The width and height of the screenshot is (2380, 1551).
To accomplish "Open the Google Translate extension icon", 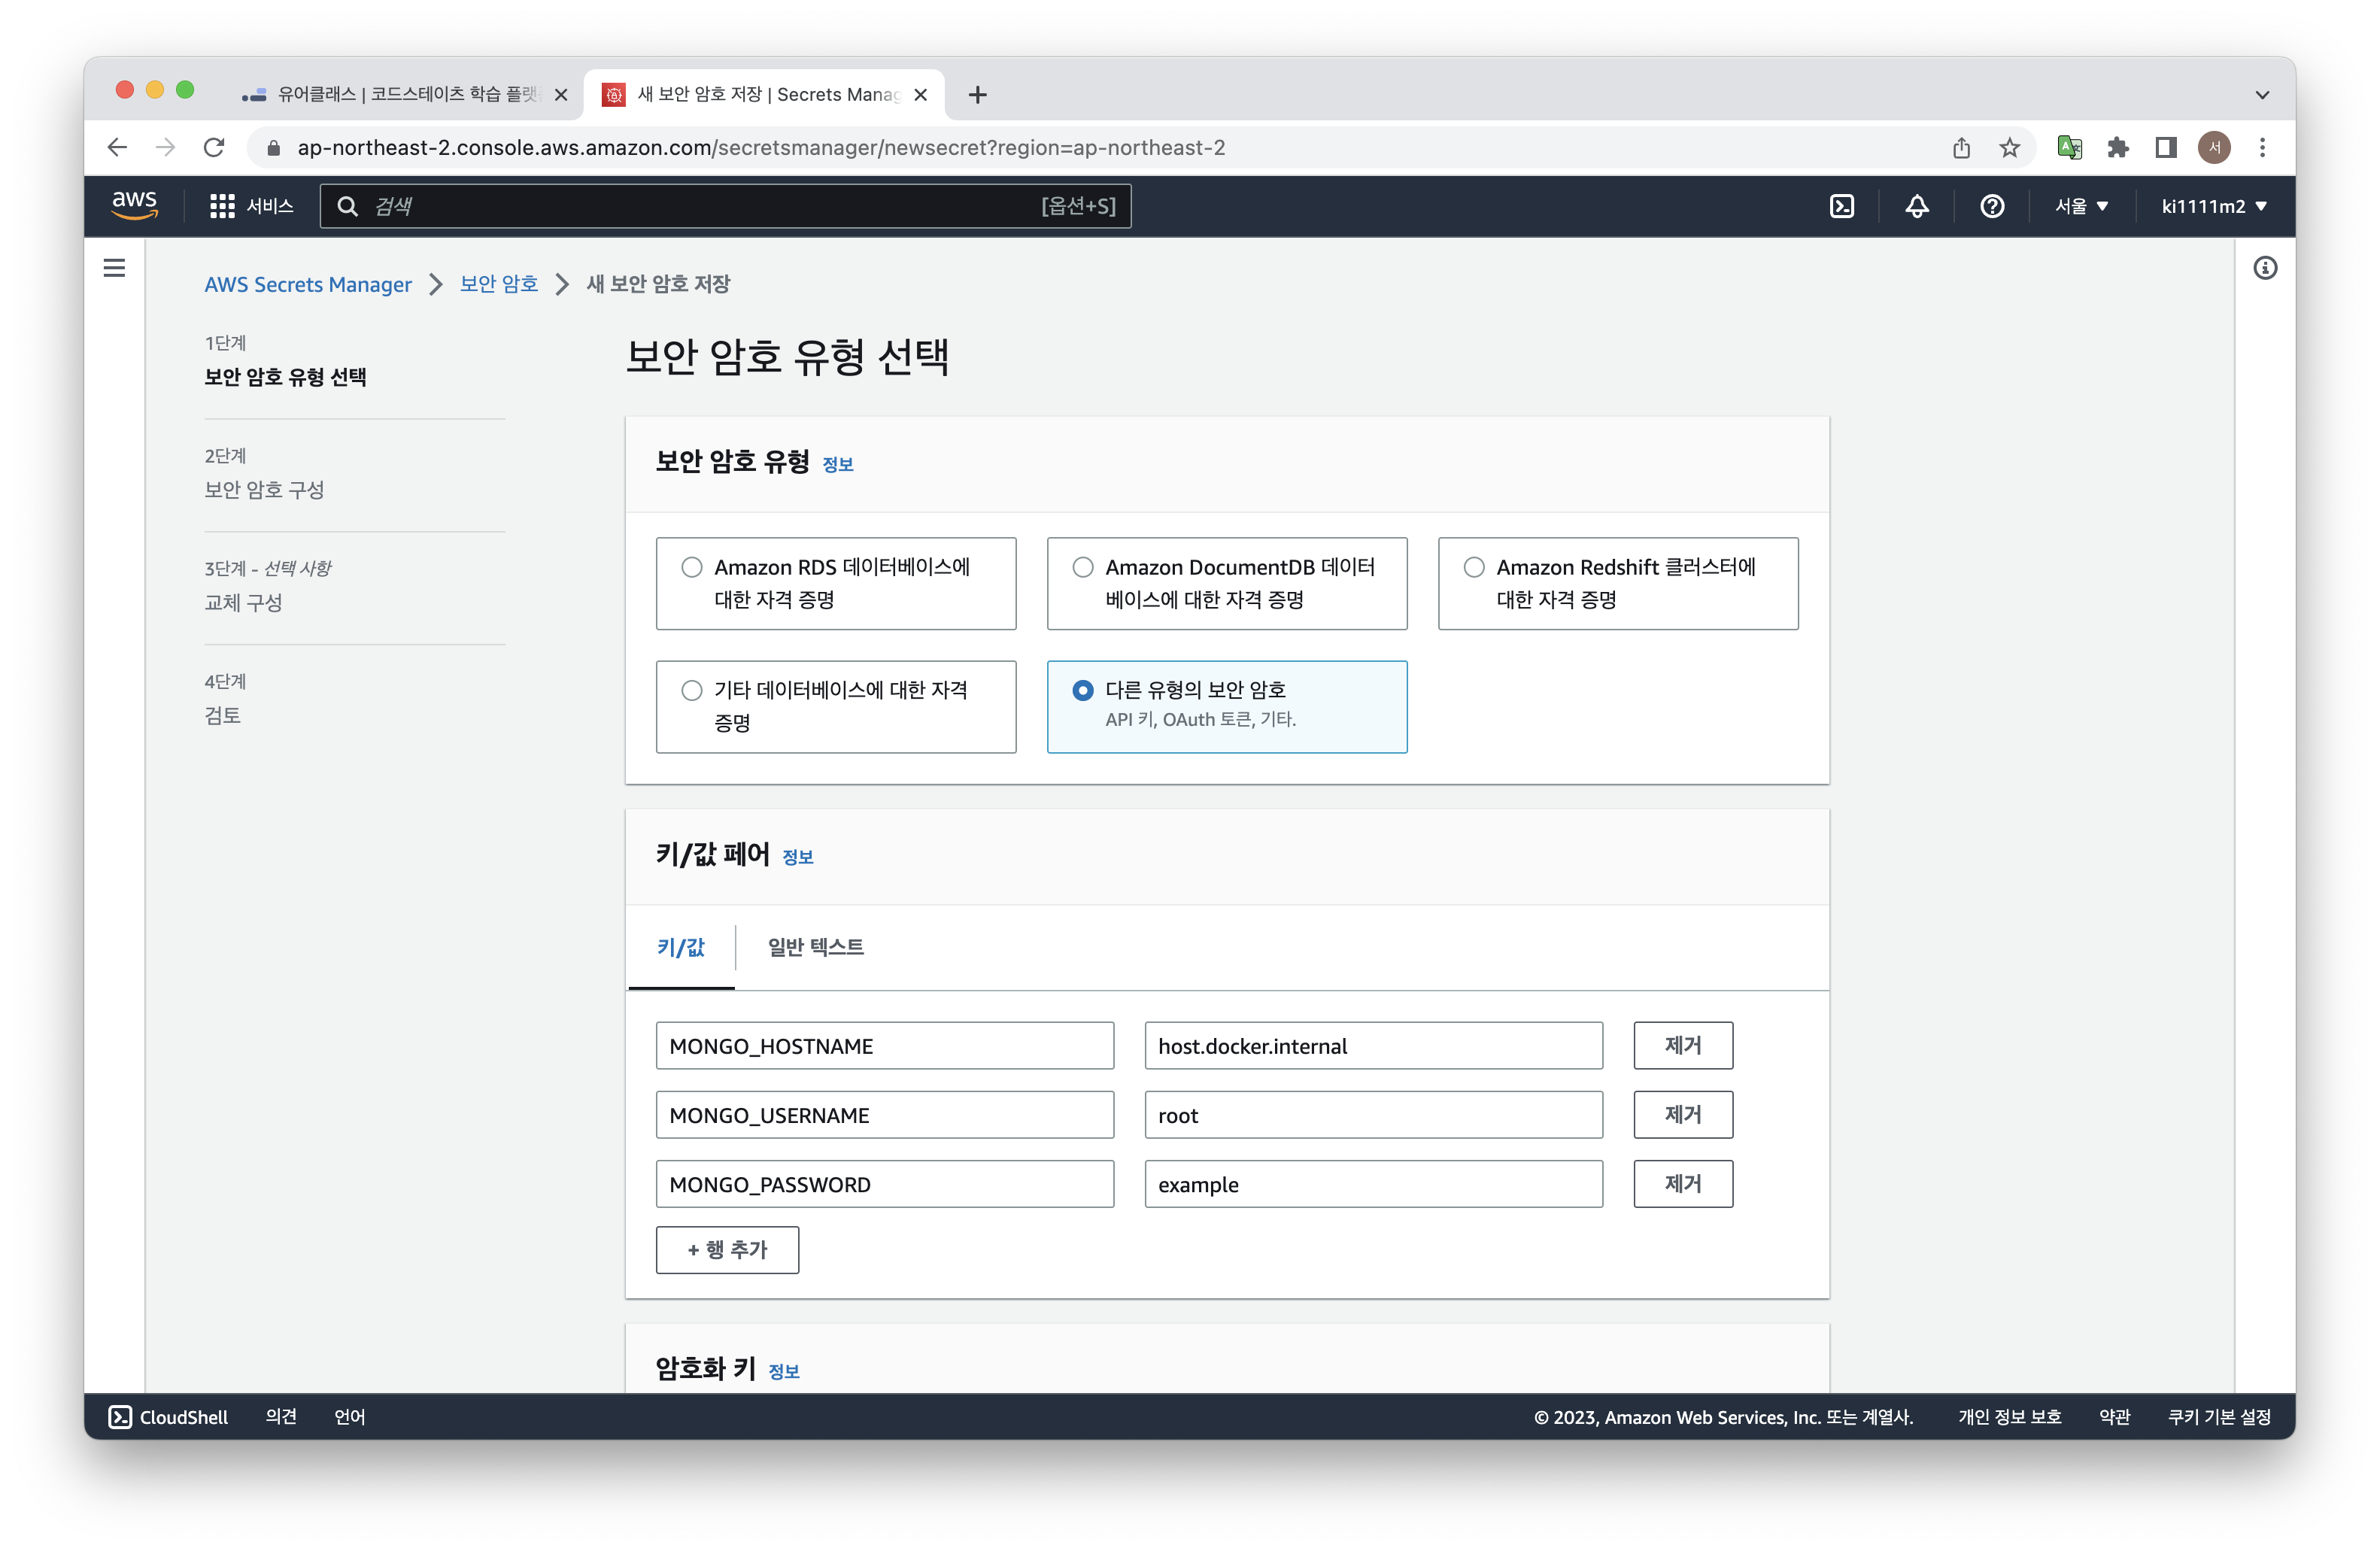I will tap(2069, 148).
